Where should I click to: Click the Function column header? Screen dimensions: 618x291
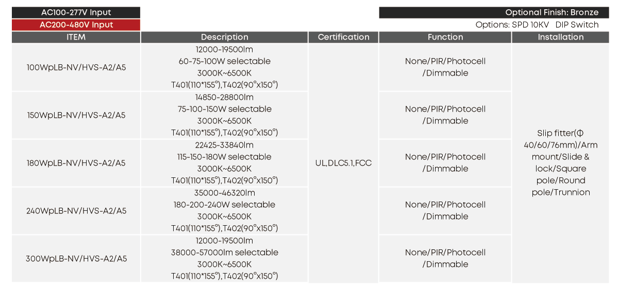(445, 37)
